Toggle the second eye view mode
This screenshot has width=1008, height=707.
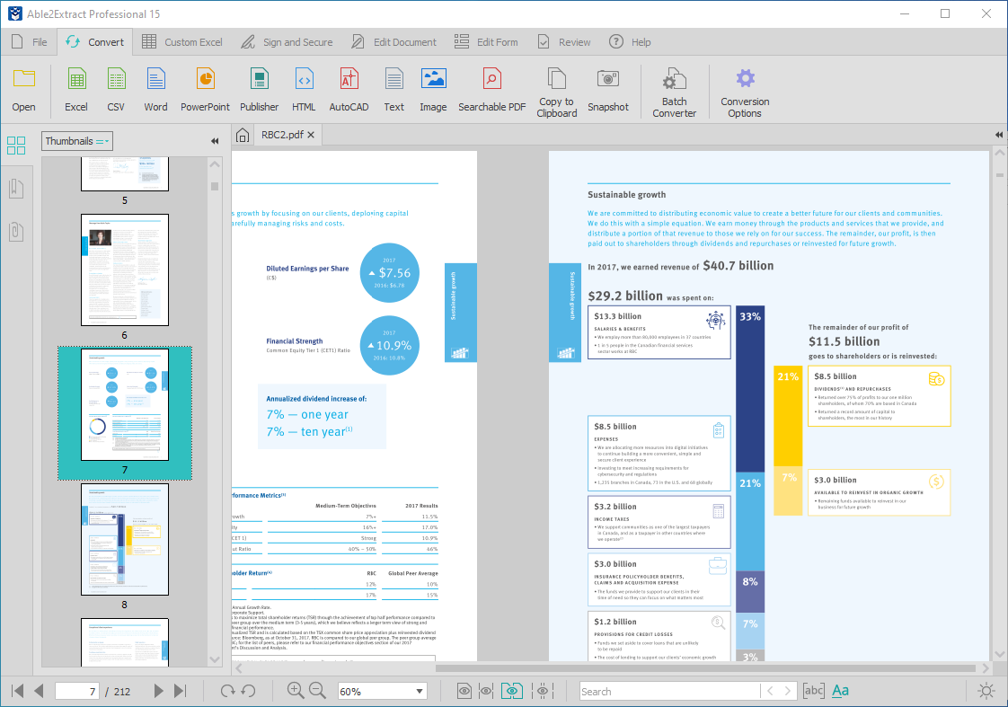pyautogui.click(x=487, y=691)
